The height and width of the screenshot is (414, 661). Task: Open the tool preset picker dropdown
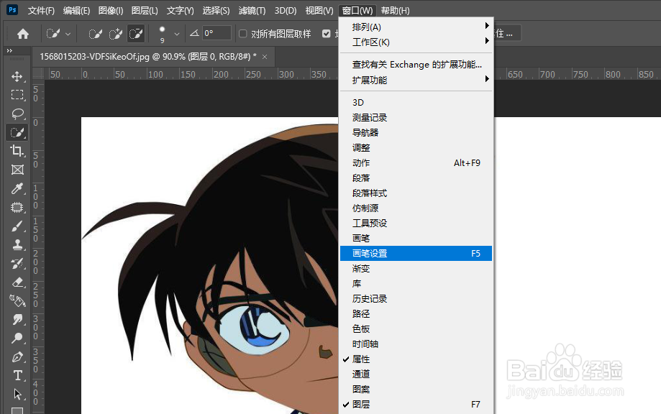coord(68,34)
